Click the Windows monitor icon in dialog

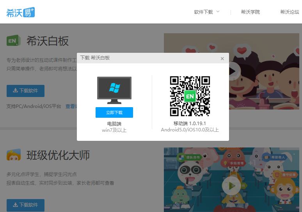point(114,90)
